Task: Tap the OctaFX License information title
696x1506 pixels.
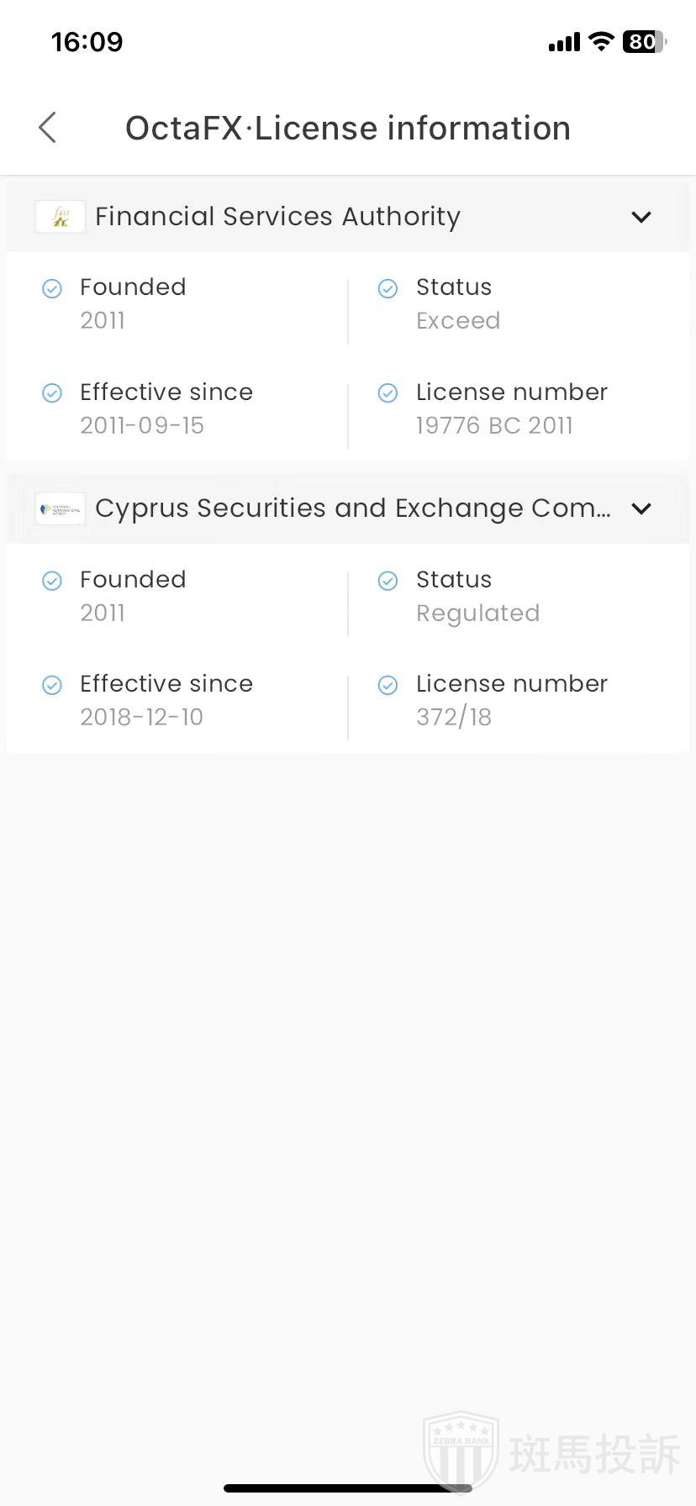Action: tap(348, 129)
